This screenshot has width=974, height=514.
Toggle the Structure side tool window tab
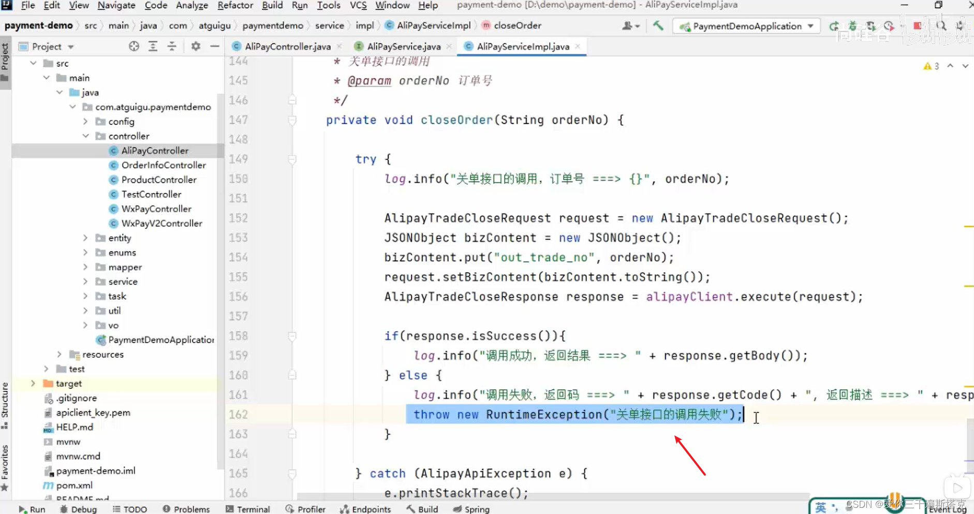pyautogui.click(x=5, y=405)
